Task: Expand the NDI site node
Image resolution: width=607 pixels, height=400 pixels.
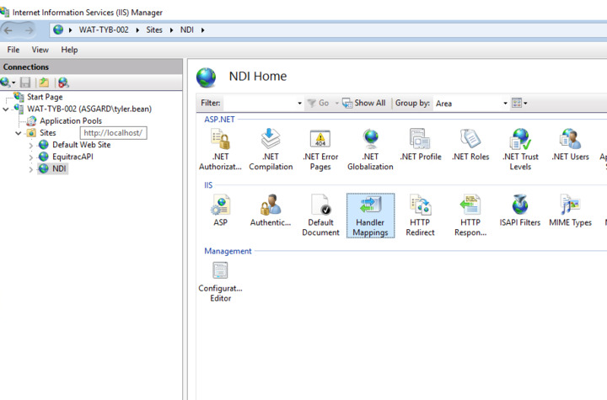Action: click(x=31, y=169)
